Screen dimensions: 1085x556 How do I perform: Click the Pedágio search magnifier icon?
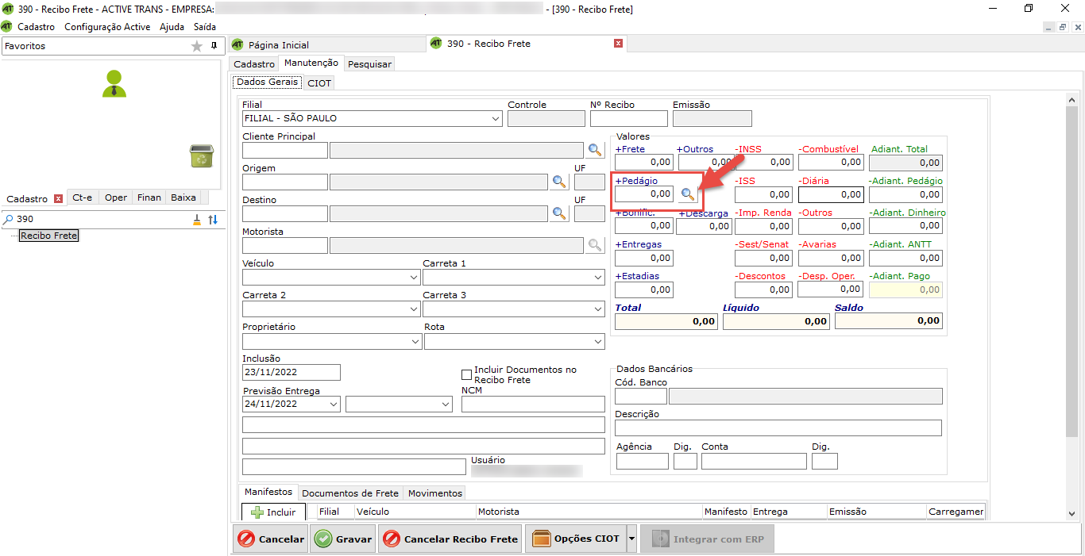point(688,194)
